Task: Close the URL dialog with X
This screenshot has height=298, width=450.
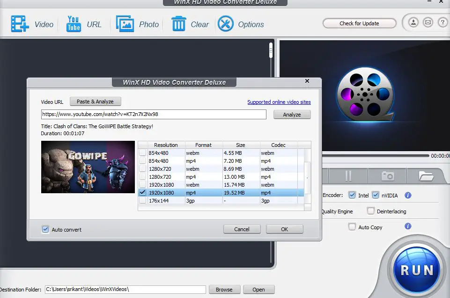Action: (307, 81)
